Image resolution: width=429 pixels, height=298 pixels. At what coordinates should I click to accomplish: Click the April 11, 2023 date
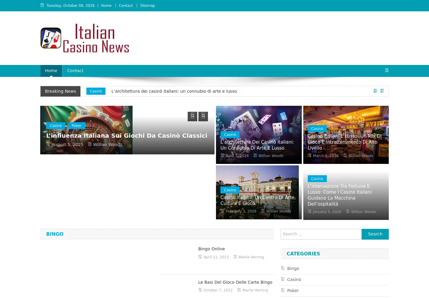pos(216,257)
